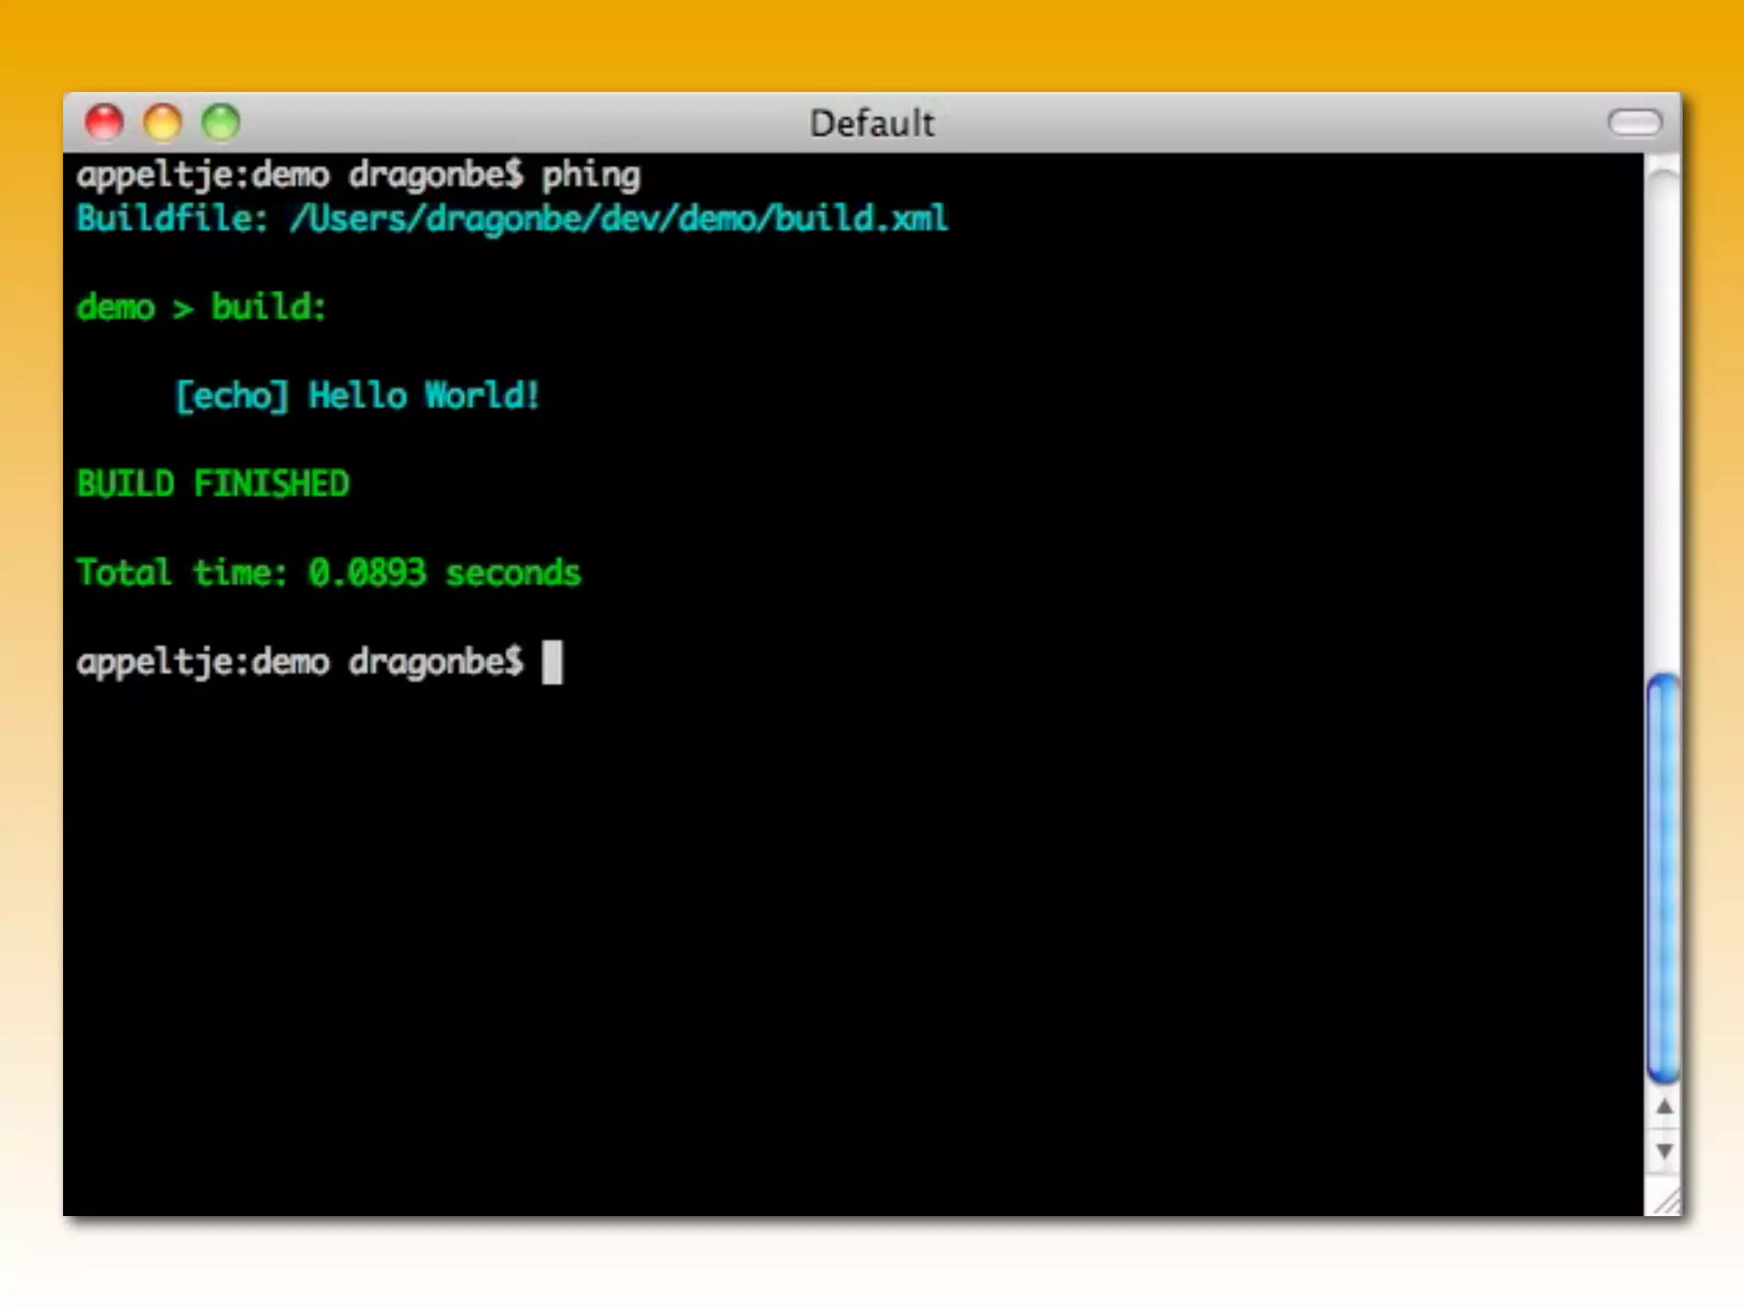Click the blue vertical scrollbar thumb
The height and width of the screenshot is (1308, 1744).
[x=1663, y=878]
